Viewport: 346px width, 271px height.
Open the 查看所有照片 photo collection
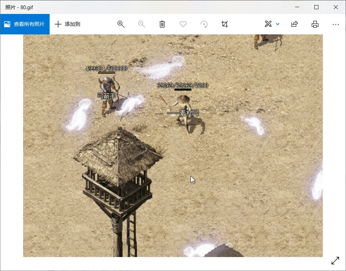(x=25, y=24)
